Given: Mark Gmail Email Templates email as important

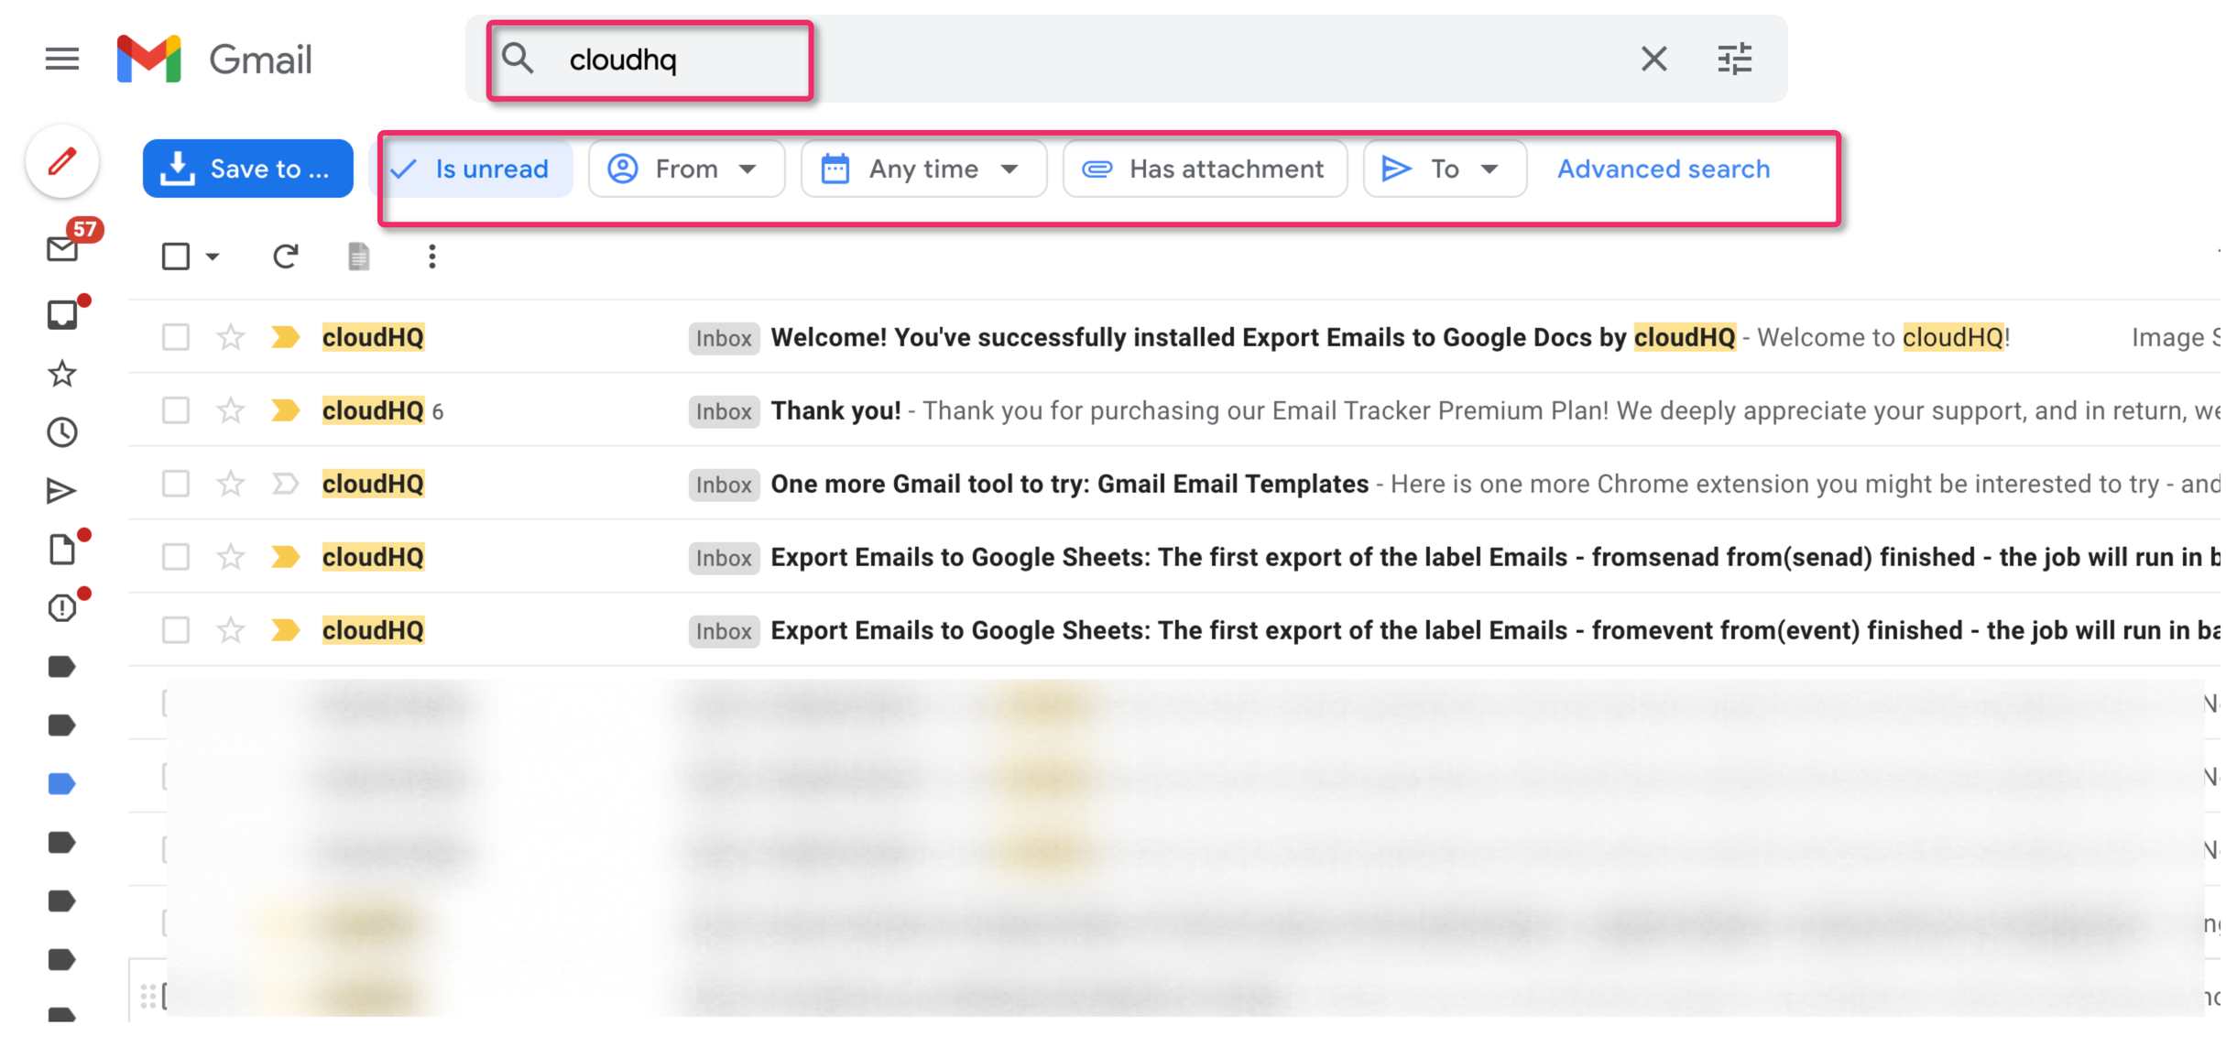Looking at the screenshot, I should (x=286, y=484).
